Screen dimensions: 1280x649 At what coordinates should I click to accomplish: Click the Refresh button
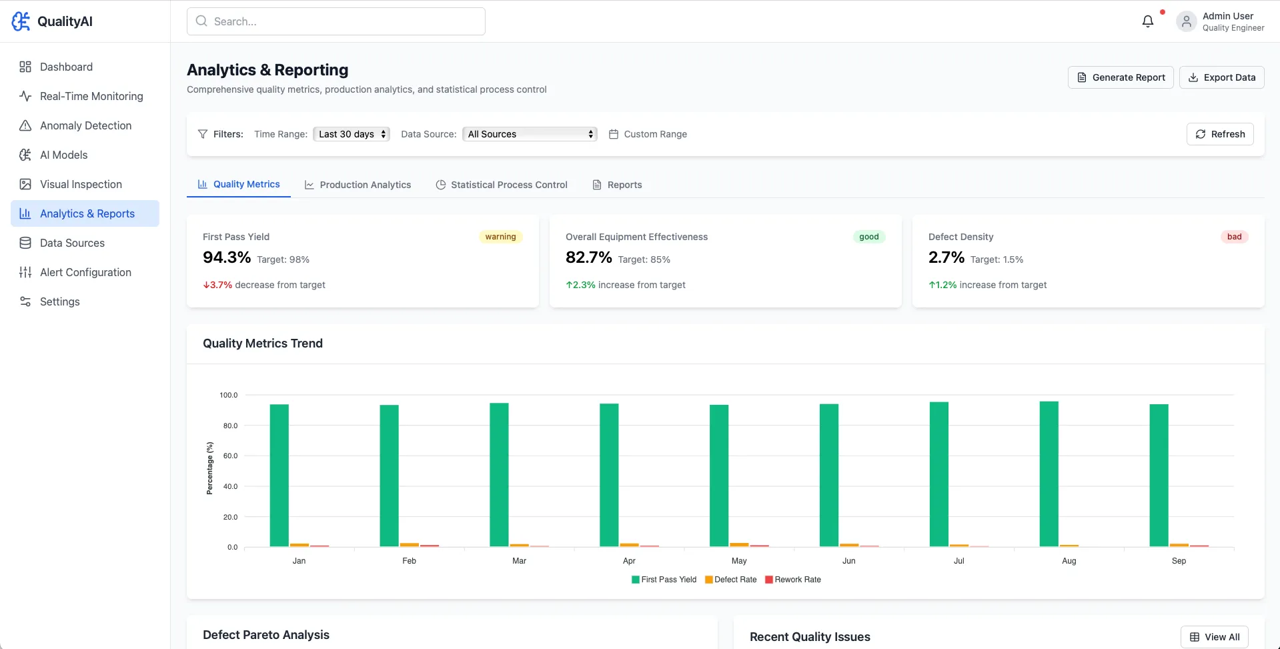(1220, 134)
